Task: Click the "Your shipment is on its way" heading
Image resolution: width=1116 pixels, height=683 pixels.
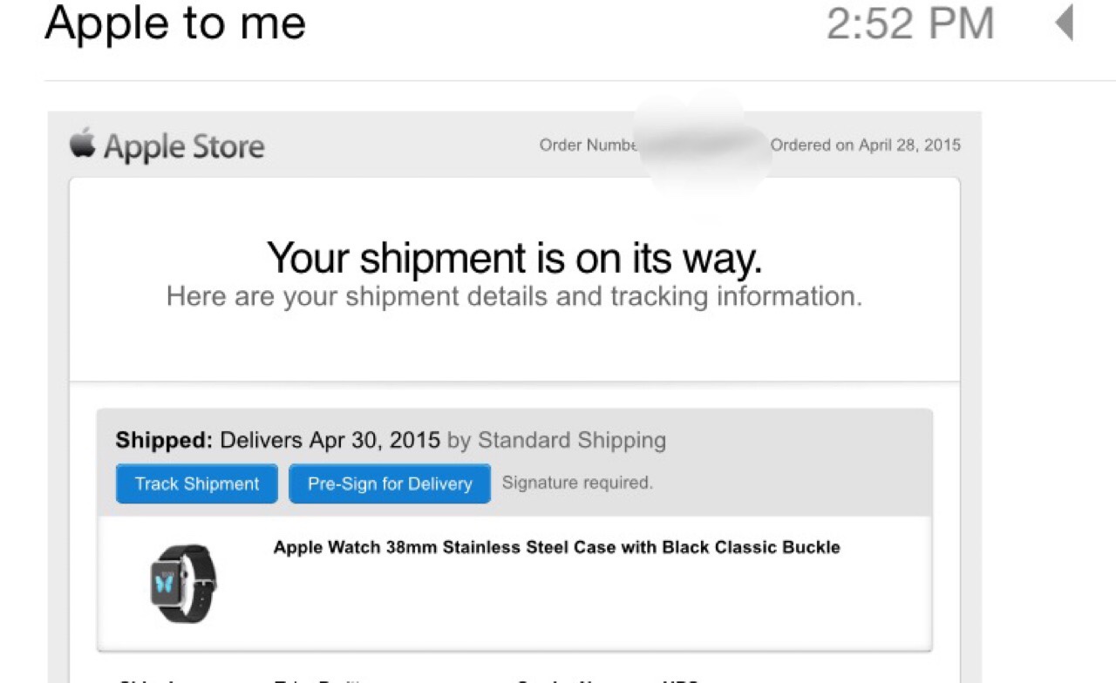Action: pos(514,257)
